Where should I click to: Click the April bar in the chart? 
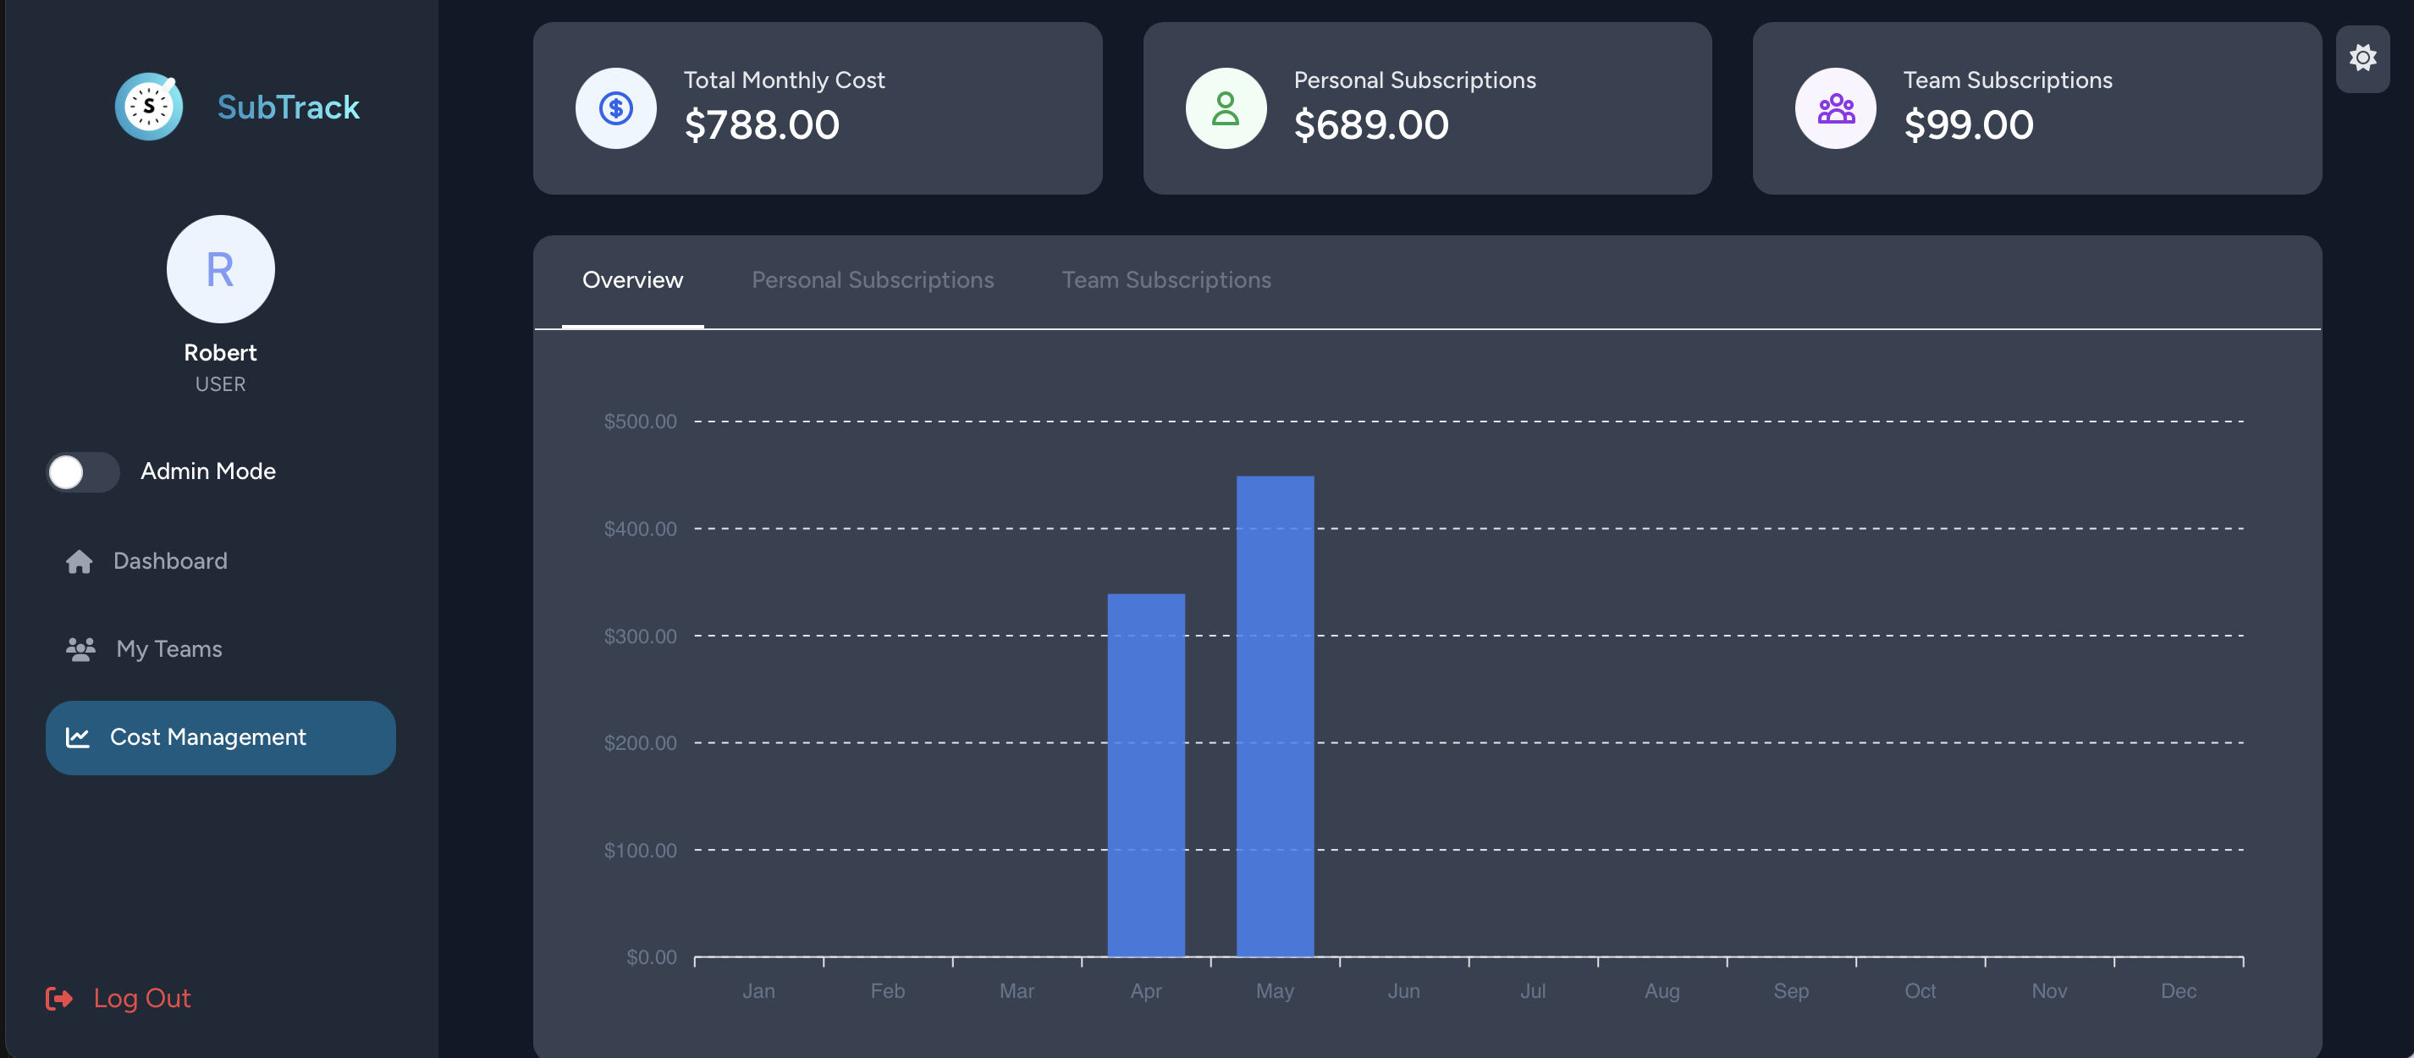point(1145,774)
